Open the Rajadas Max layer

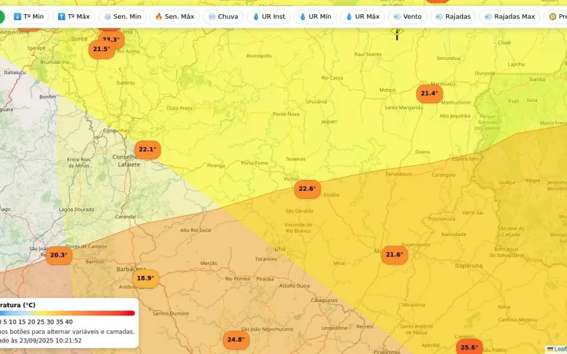pyautogui.click(x=509, y=17)
